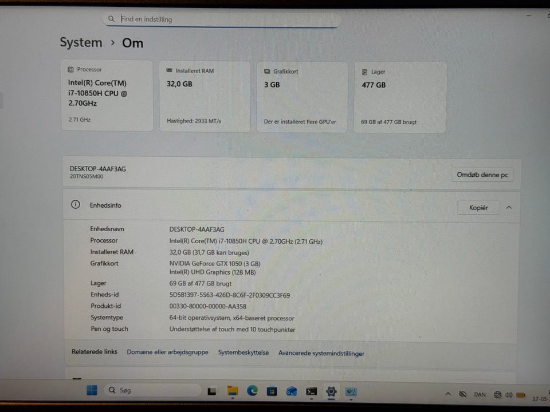Open the Windows Start menu
550x412 pixels.
tap(92, 390)
